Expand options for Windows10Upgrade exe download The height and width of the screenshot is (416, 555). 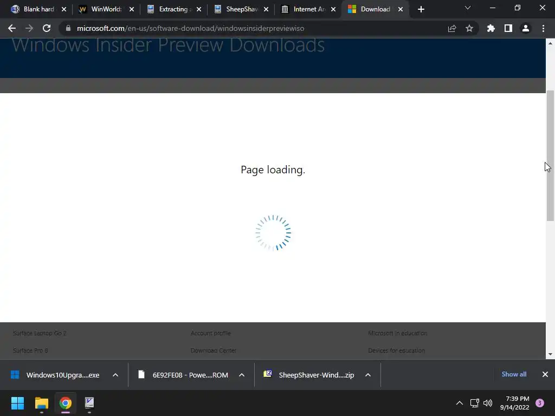[x=115, y=375]
